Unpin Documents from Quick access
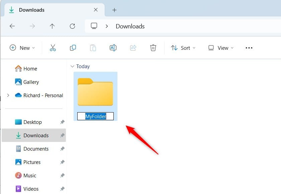The width and height of the screenshot is (281, 194). point(62,149)
